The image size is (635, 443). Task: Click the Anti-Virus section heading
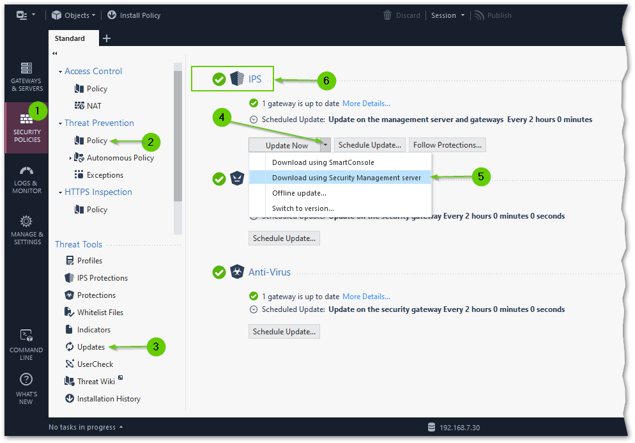270,272
